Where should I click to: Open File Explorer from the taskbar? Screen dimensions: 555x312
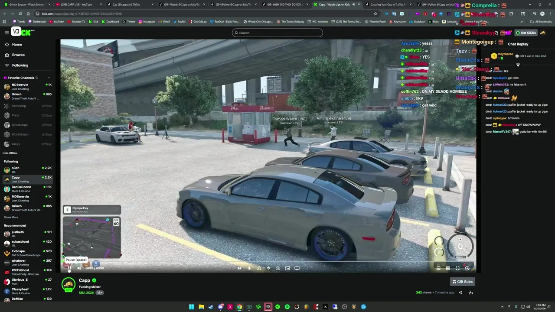[201, 307]
